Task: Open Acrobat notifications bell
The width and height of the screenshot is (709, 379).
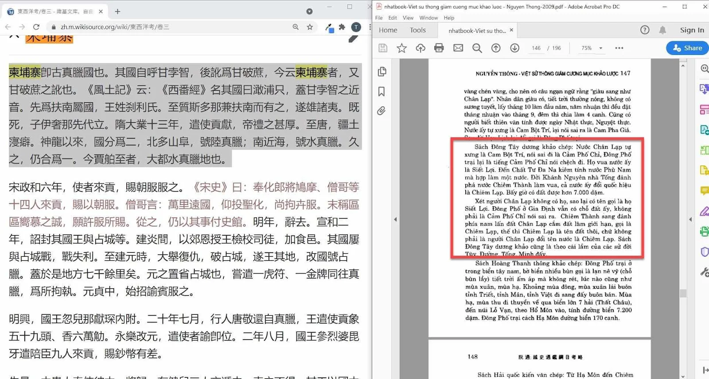Action: click(x=662, y=30)
